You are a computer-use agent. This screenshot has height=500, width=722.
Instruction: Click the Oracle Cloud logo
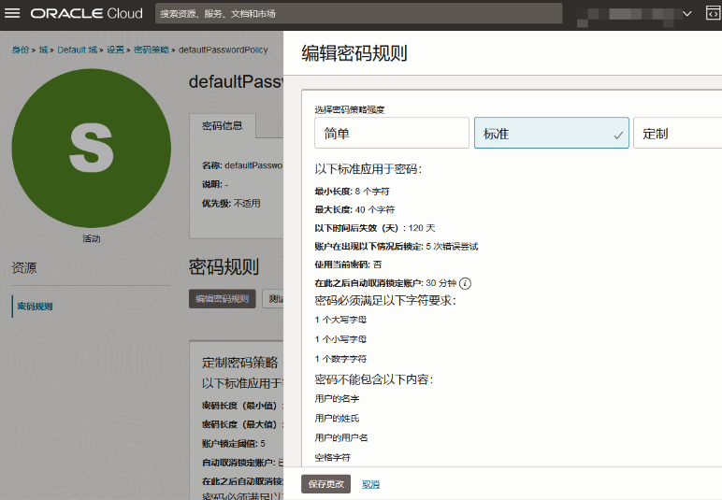[87, 14]
